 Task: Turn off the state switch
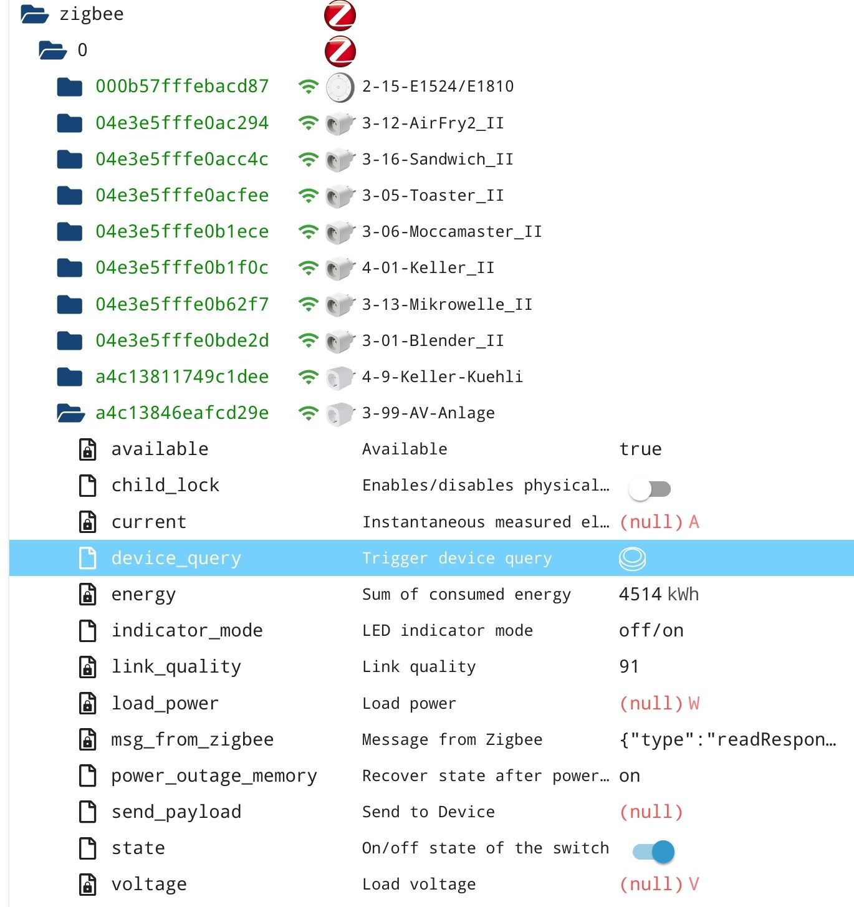[x=653, y=852]
